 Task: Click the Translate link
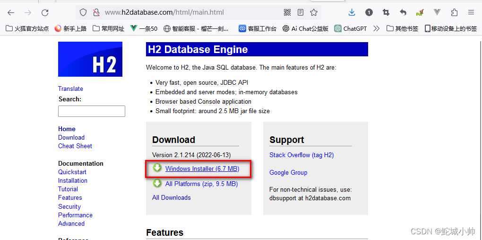[70, 89]
